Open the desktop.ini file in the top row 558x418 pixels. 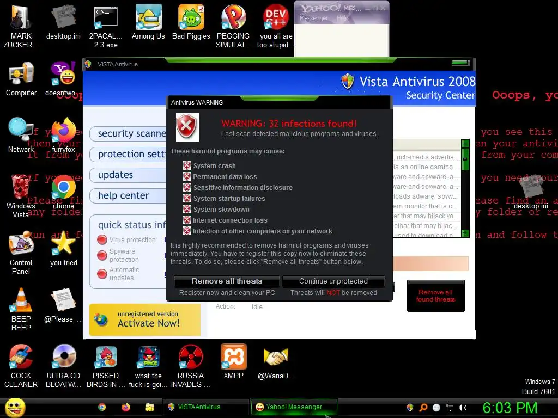63,22
